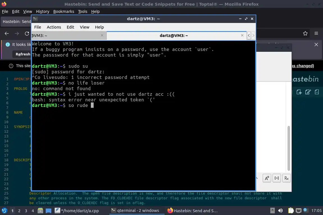The width and height of the screenshot is (323, 215).
Task: Open the terminal Edit menu
Action: pos(70,27)
